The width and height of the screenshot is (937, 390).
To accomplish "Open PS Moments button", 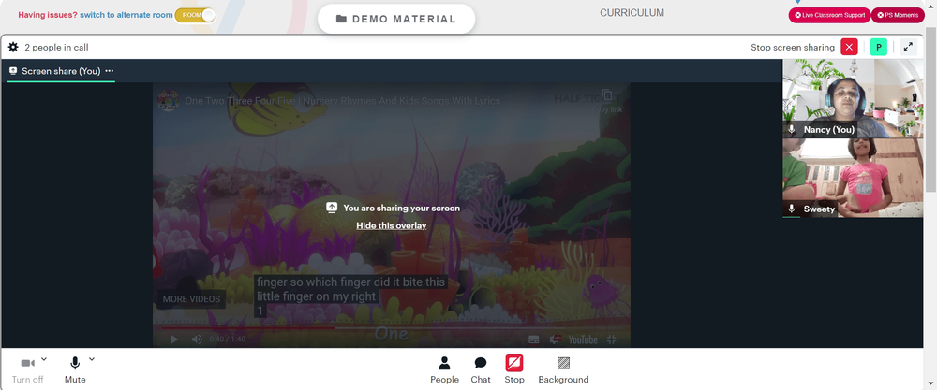I will pyautogui.click(x=898, y=15).
